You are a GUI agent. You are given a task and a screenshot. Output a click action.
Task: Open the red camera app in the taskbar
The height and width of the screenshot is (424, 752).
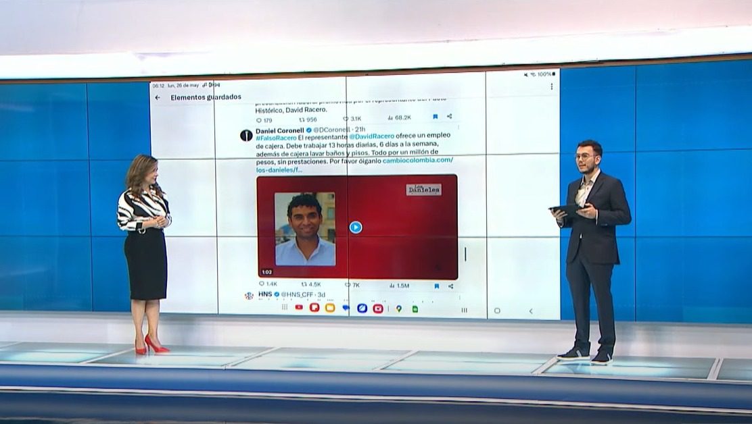tap(378, 309)
